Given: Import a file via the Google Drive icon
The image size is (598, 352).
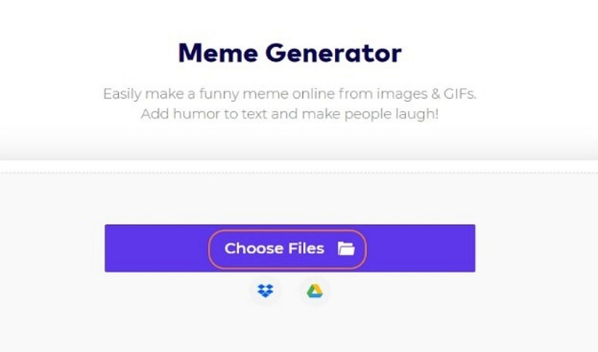Looking at the screenshot, I should tap(314, 291).
